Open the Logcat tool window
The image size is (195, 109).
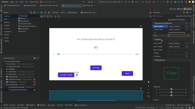coord(51,105)
